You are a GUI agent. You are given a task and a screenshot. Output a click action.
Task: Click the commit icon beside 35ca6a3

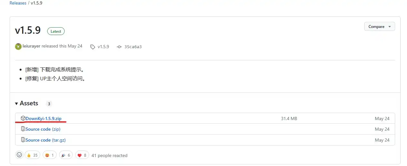(x=119, y=47)
